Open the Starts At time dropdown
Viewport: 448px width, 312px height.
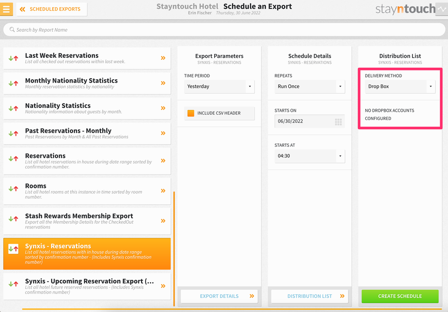pyautogui.click(x=310, y=156)
